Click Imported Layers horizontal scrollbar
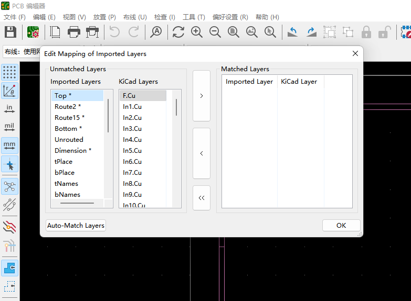This screenshot has width=411, height=301. tap(77, 203)
